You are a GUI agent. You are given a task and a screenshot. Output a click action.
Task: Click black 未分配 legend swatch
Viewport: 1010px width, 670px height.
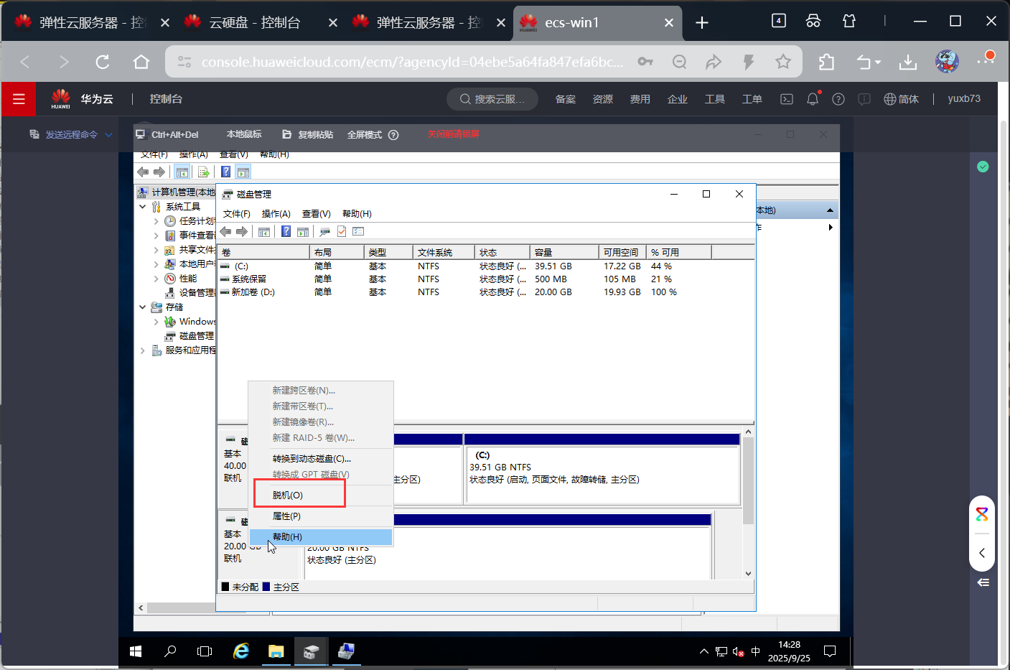pos(225,587)
